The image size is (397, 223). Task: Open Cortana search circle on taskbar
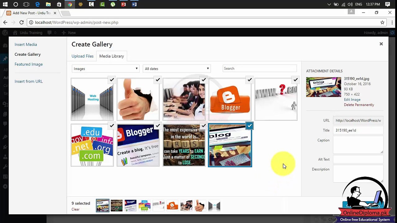(x=16, y=4)
